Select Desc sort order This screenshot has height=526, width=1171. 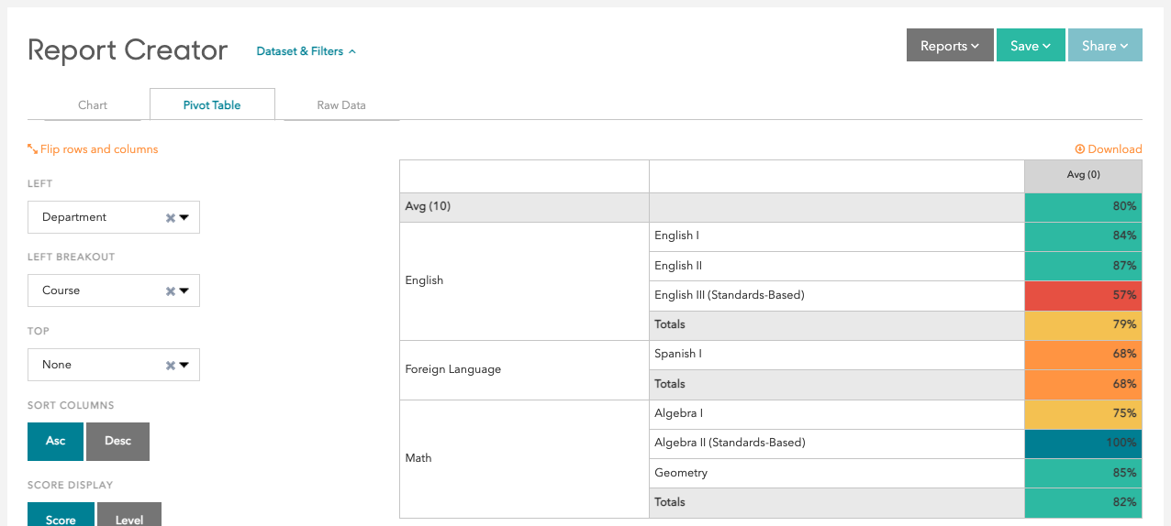pos(117,441)
